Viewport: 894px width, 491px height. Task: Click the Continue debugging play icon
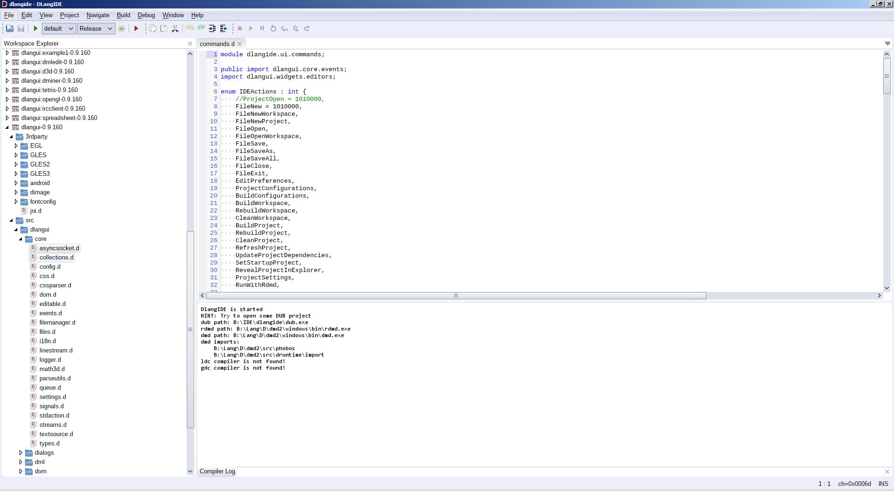tap(251, 28)
